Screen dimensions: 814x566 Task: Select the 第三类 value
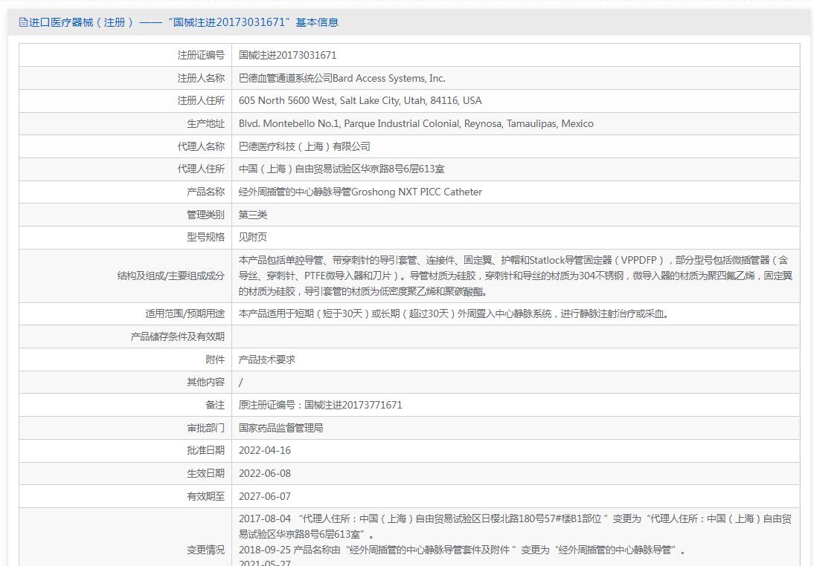pyautogui.click(x=253, y=215)
